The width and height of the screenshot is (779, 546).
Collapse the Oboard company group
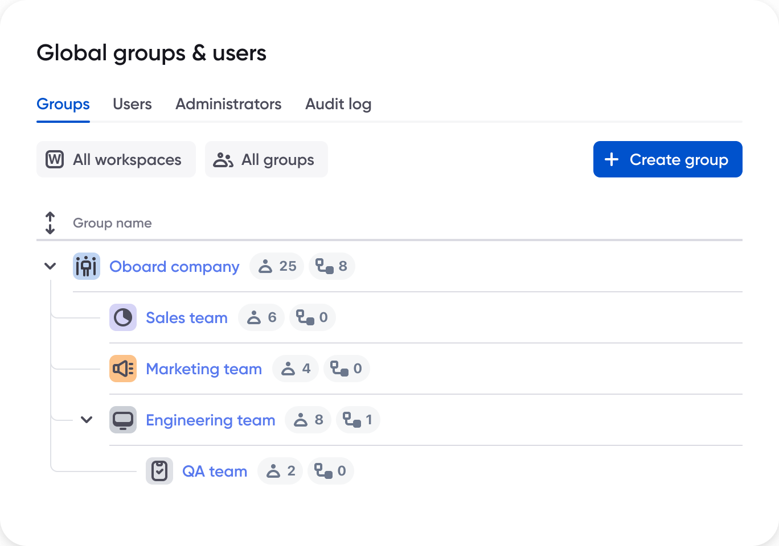[x=50, y=266]
